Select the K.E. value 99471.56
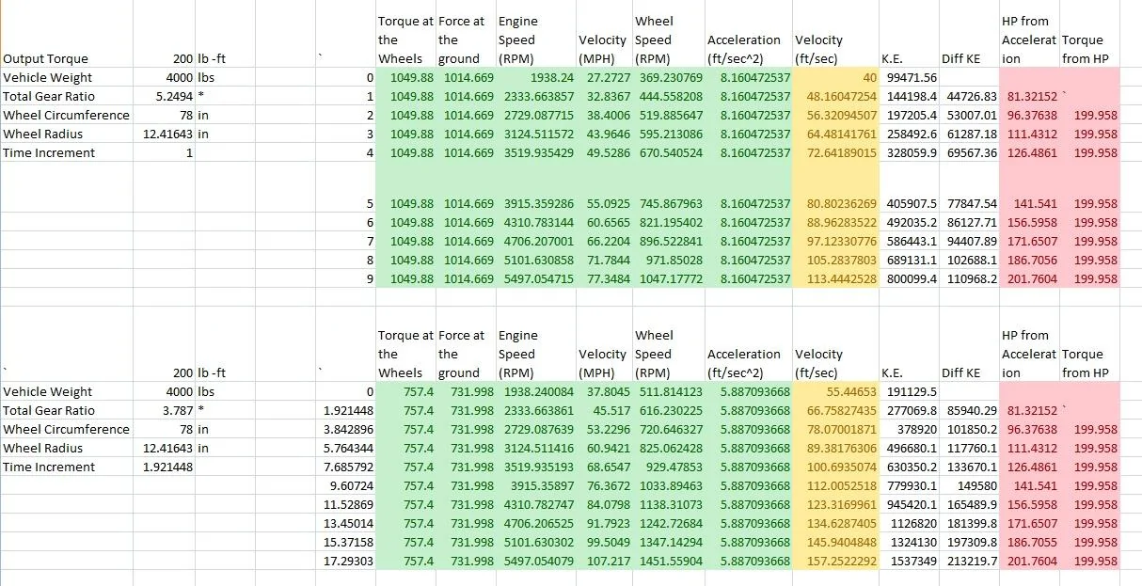Viewport: 1142px width, 586px height. pyautogui.click(x=910, y=77)
